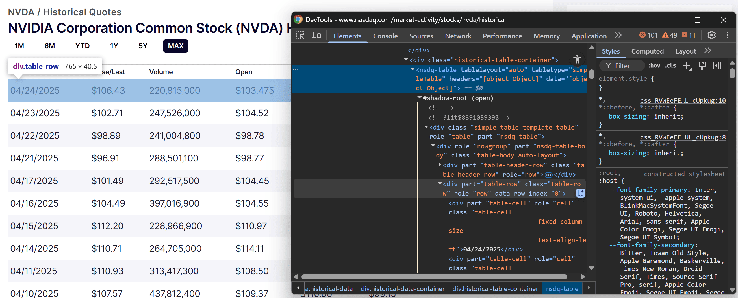Show more DevTools panels with double chevron
The height and width of the screenshot is (298, 738).
click(x=618, y=35)
